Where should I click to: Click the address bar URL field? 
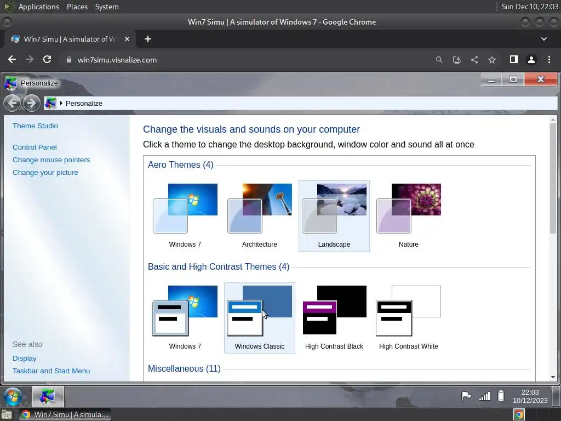(247, 60)
